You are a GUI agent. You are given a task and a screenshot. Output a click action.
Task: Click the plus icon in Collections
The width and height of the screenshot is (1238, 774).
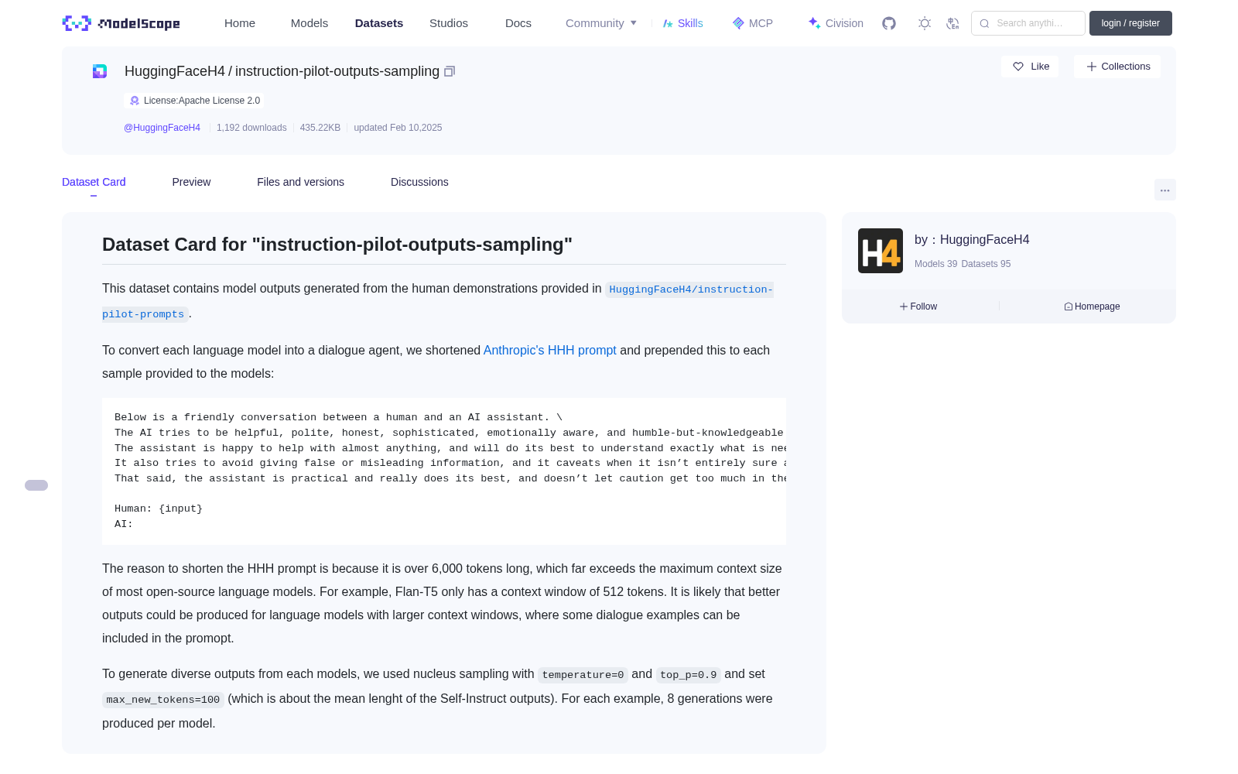tap(1092, 67)
